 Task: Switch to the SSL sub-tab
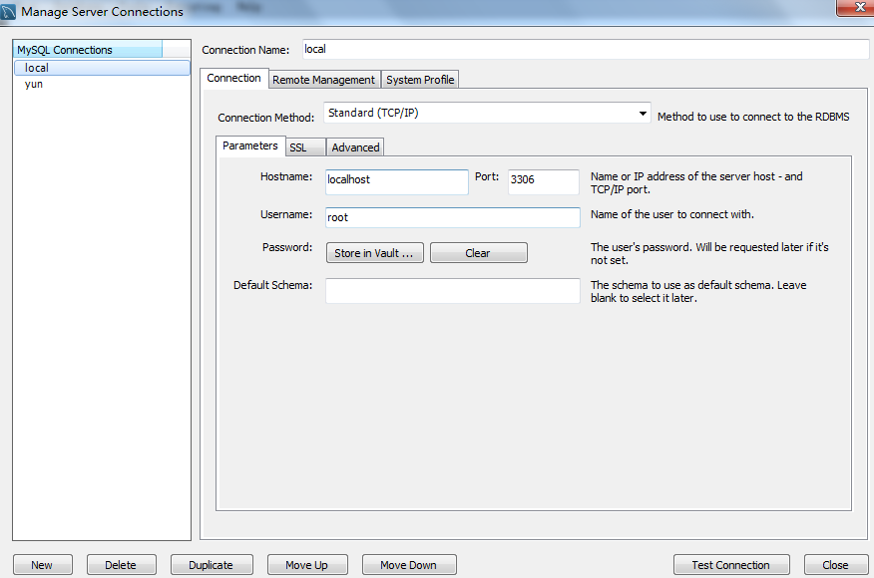(305, 147)
